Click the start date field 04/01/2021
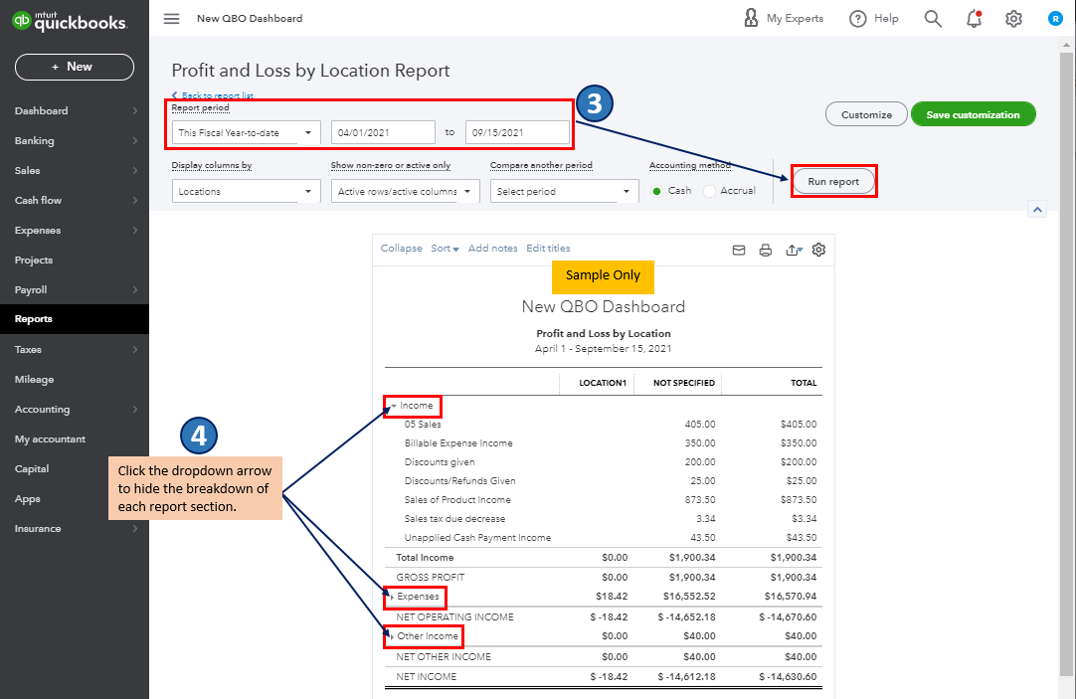This screenshot has height=699, width=1076. pyautogui.click(x=383, y=132)
